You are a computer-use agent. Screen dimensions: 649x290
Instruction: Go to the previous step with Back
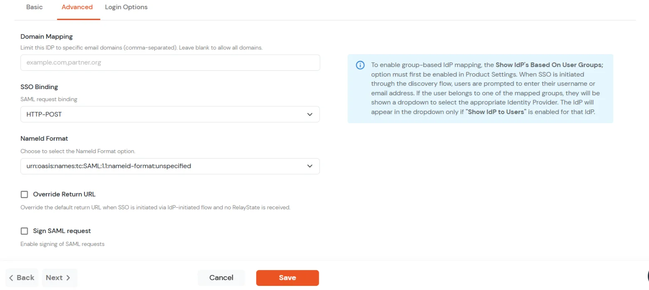(22, 278)
